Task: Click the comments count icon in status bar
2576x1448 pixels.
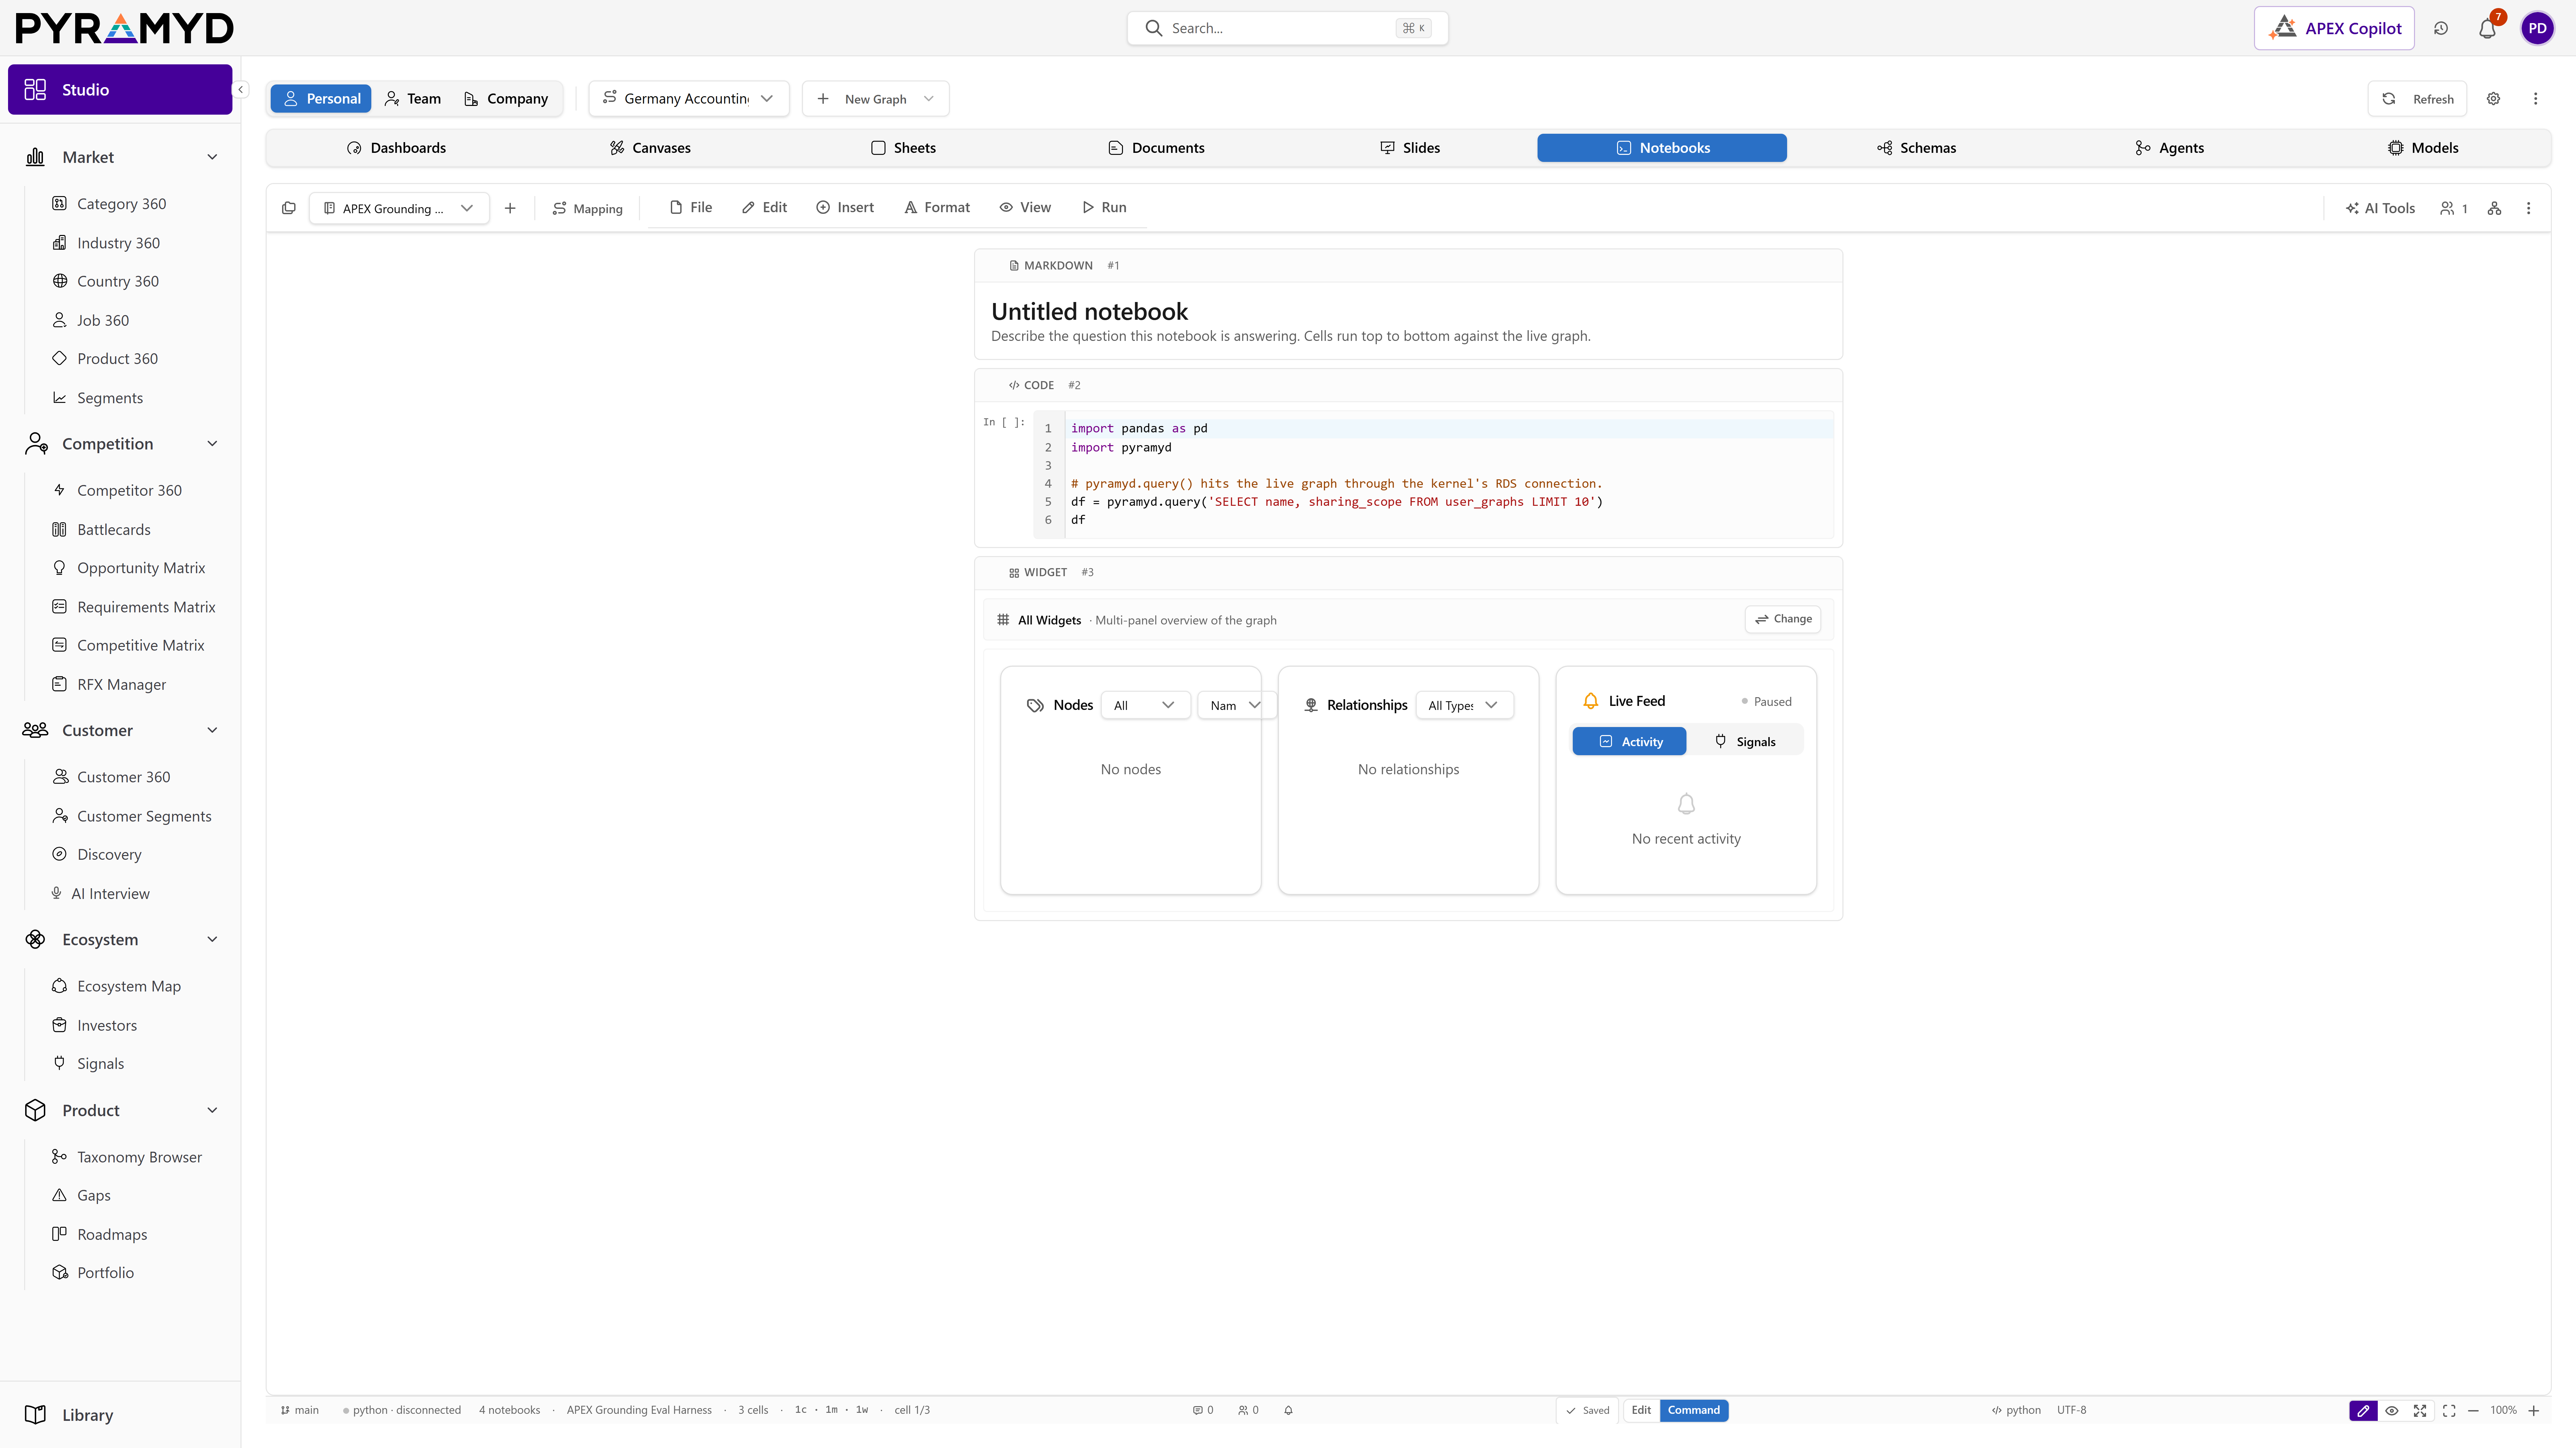Action: pyautogui.click(x=1203, y=1410)
